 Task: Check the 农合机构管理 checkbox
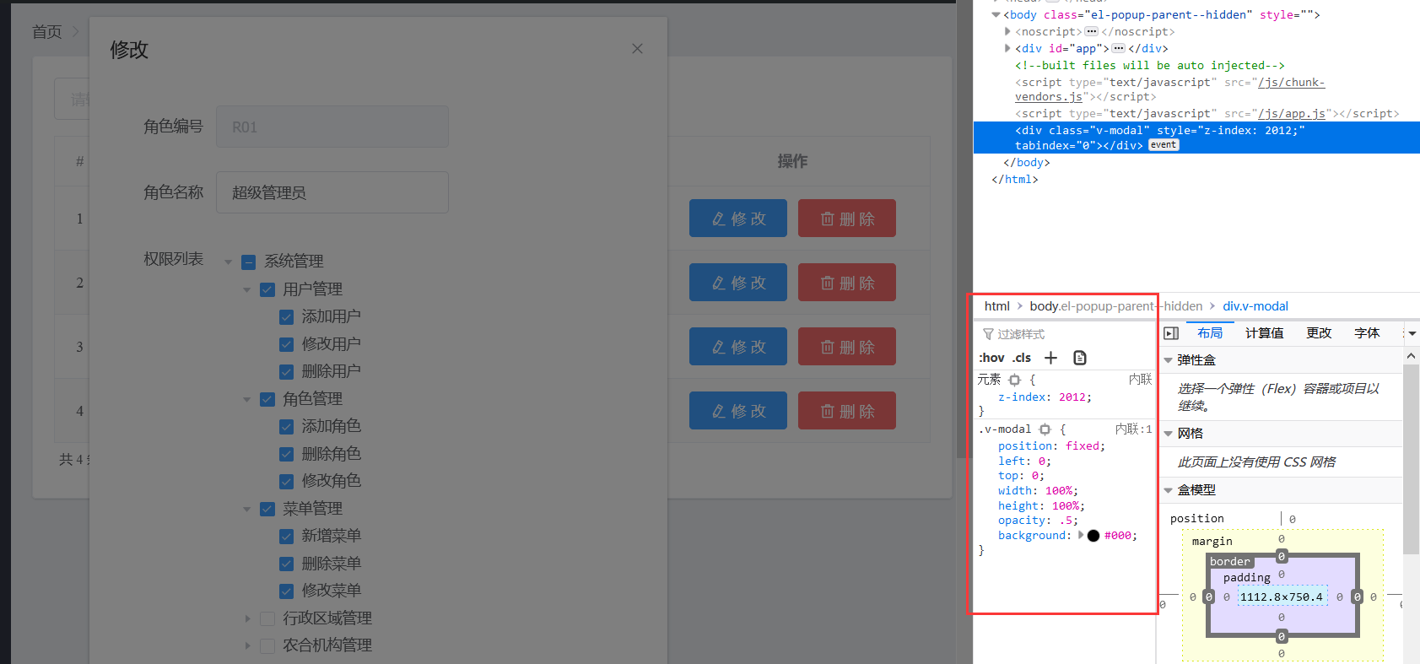pos(267,645)
